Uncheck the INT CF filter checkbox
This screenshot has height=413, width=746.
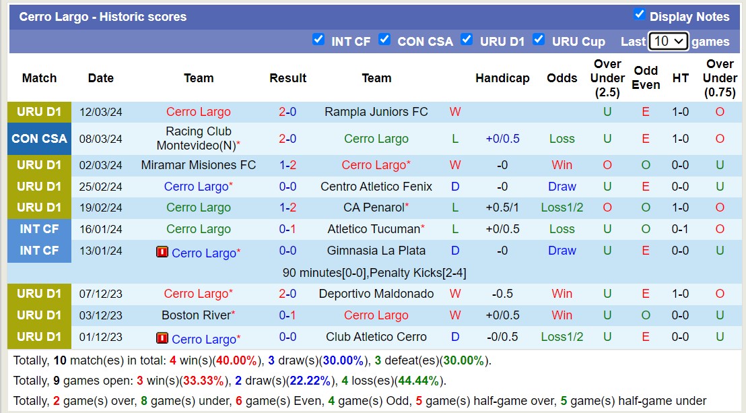[x=318, y=40]
